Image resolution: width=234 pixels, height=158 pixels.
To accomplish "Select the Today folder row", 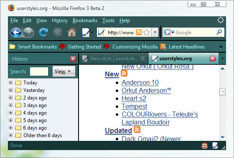I will 43,82.
